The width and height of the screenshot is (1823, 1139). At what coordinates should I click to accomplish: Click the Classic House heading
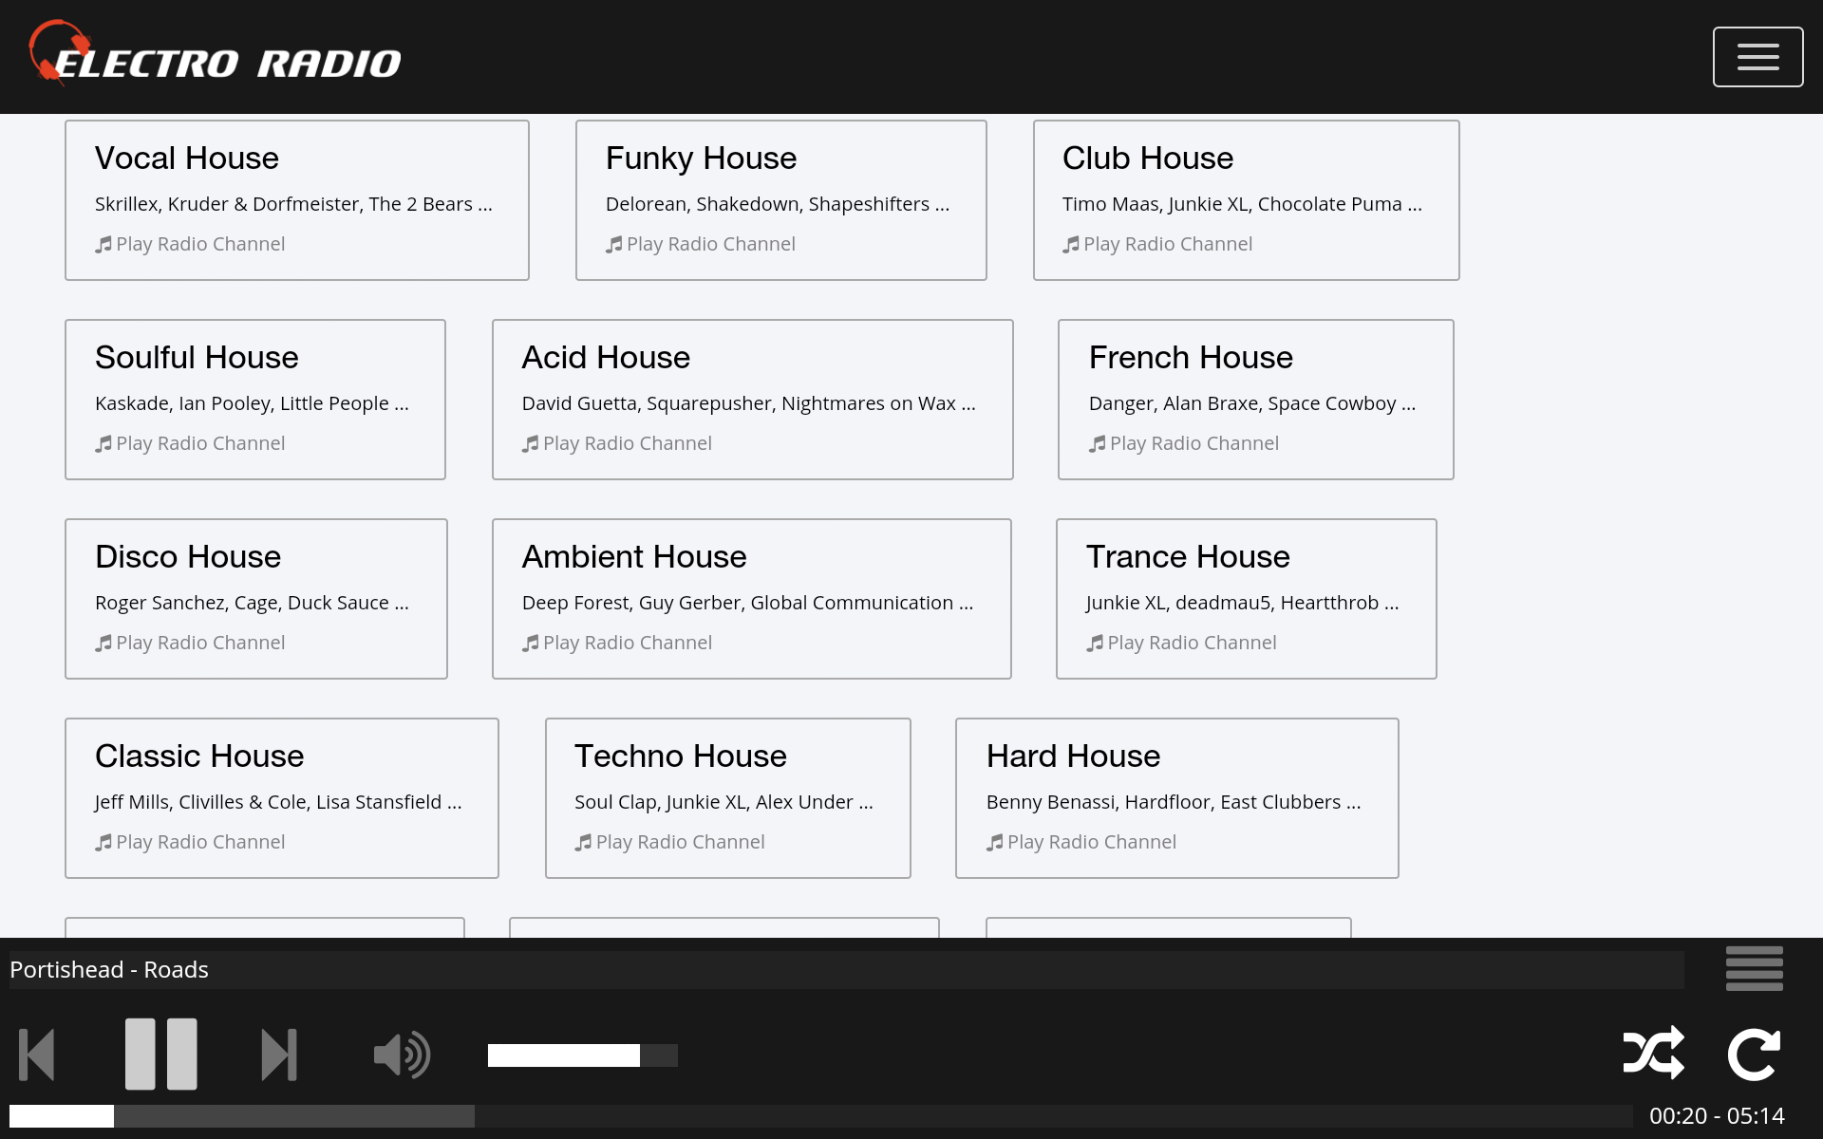pos(199,756)
